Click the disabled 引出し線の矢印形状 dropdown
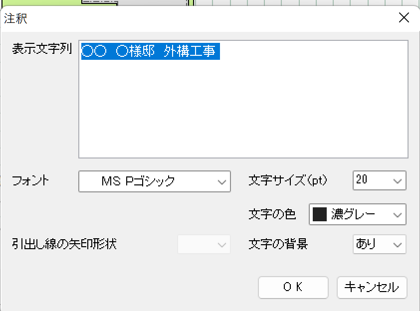 point(204,244)
